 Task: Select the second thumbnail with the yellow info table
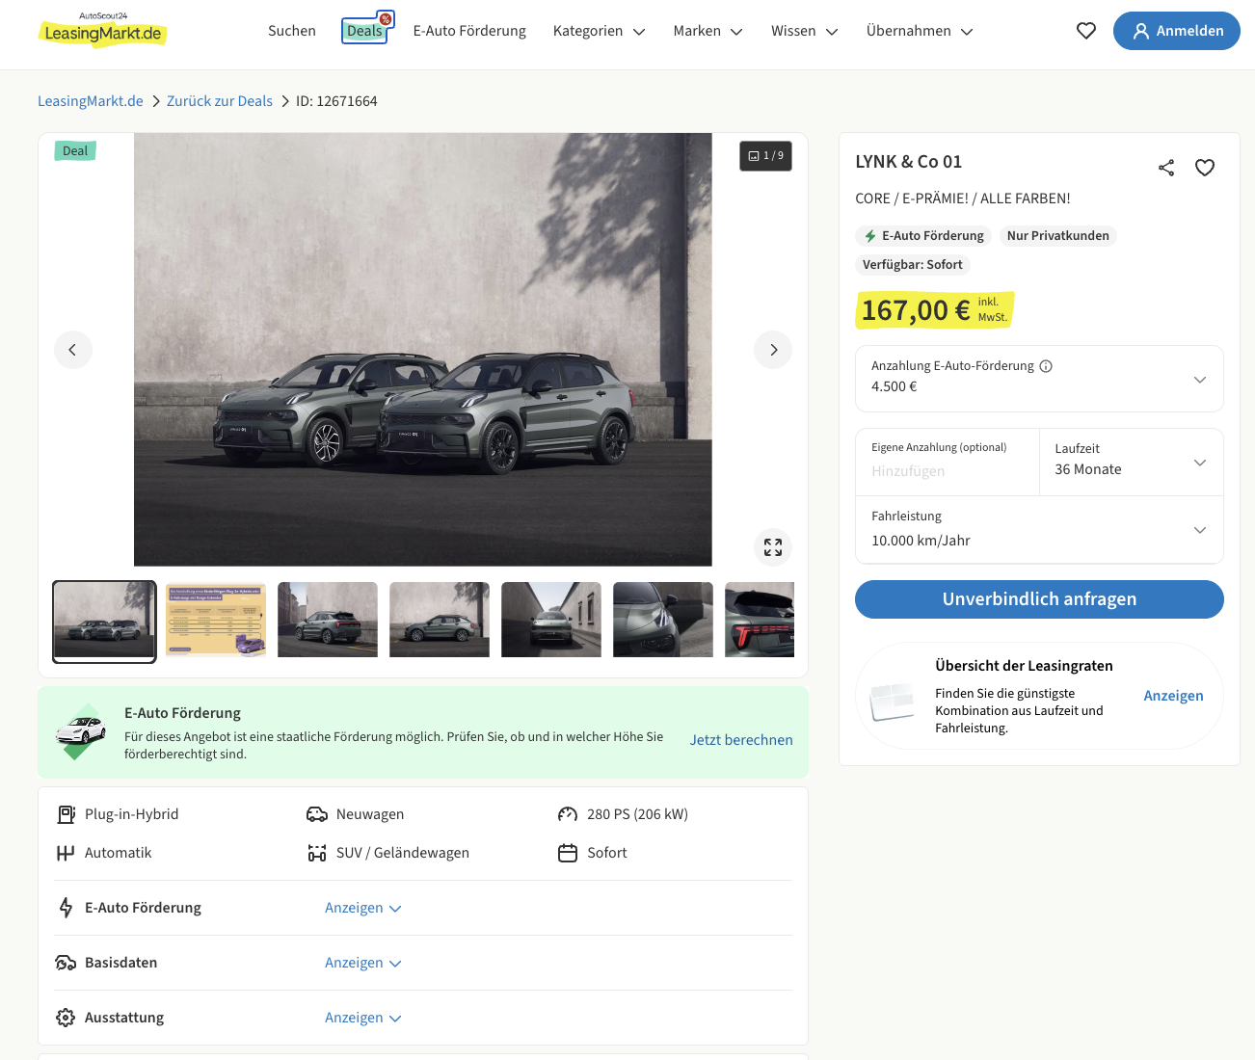coord(216,620)
